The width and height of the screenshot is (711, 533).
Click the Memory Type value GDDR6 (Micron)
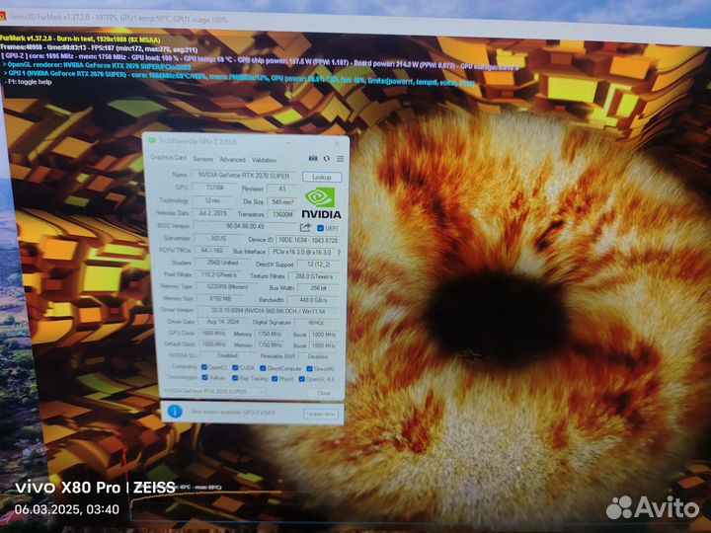[228, 286]
